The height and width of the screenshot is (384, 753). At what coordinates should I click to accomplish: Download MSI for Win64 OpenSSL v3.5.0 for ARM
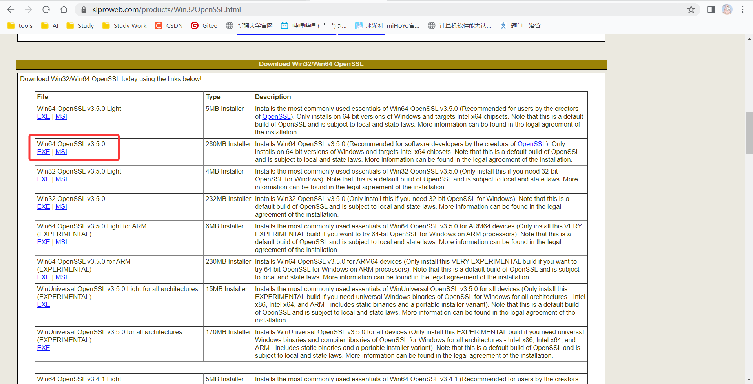point(61,277)
